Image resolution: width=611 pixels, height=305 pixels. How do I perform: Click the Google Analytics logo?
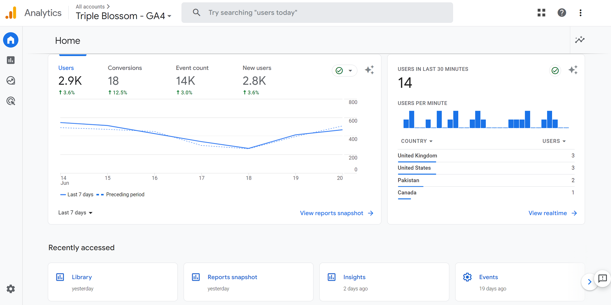tap(11, 13)
